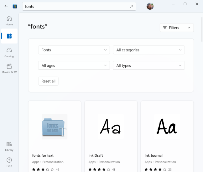Open the All types dropdown
203x172 pixels.
149,65
